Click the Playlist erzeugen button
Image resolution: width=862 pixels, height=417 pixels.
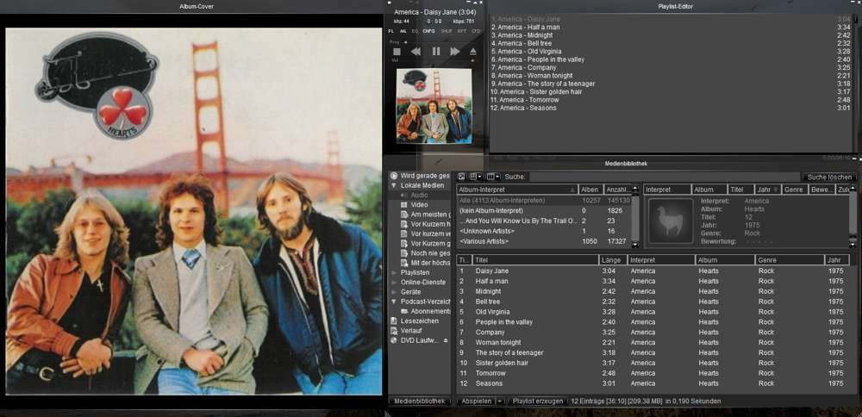pyautogui.click(x=537, y=401)
